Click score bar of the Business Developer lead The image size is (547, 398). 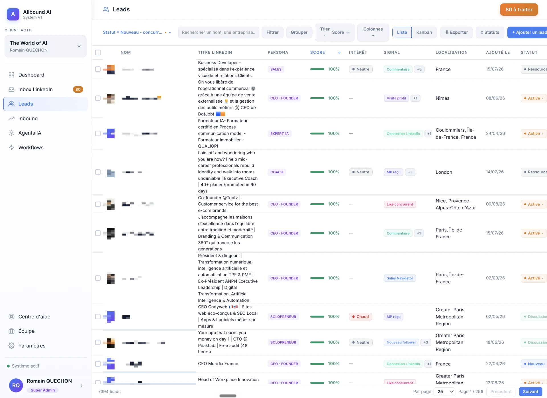pos(317,69)
